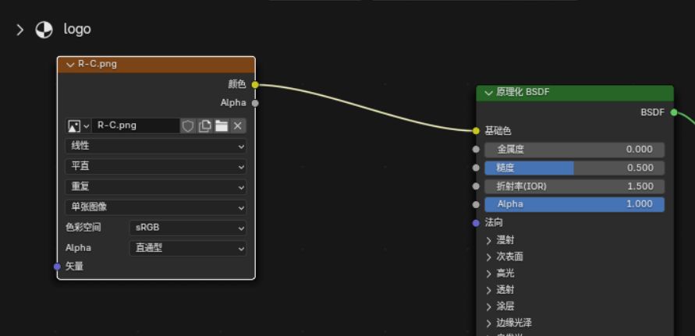The width and height of the screenshot is (695, 336).
Task: Click the purple 矢量 input socket
Action: pyautogui.click(x=57, y=267)
